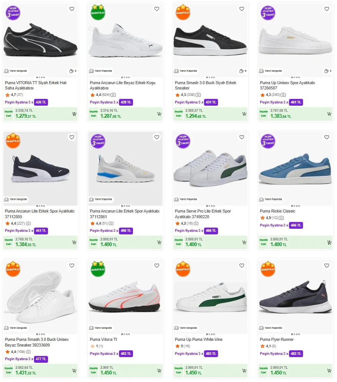Open Puma Flyer Runner product link
The width and height of the screenshot is (337, 382).
(277, 339)
